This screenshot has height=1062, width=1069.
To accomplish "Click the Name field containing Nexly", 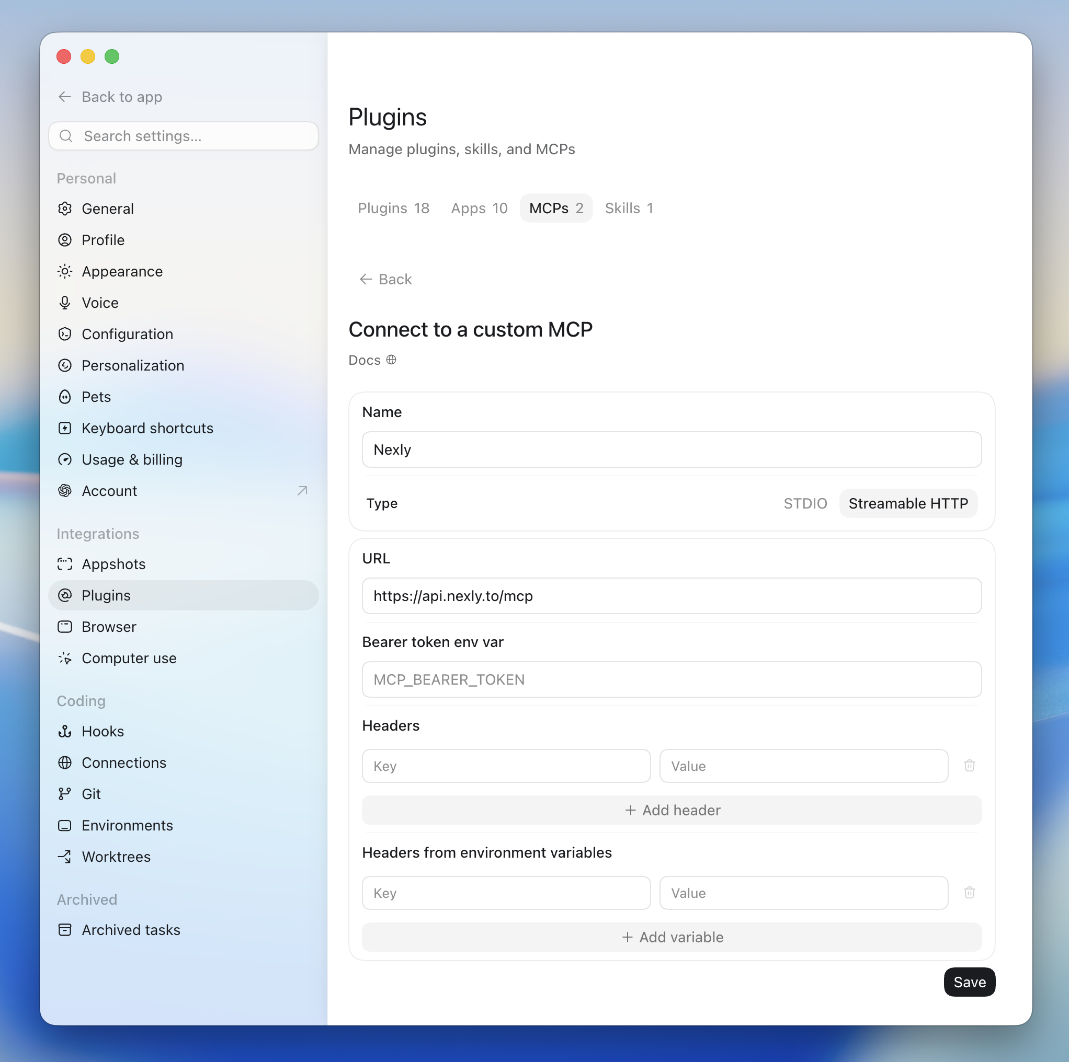I will click(672, 449).
